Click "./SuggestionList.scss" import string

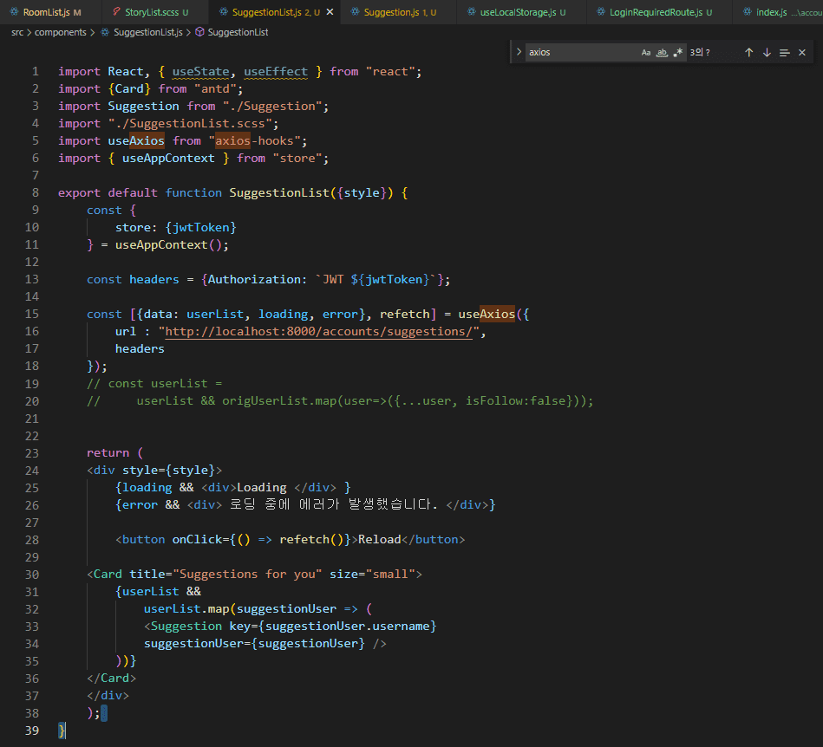pyautogui.click(x=190, y=123)
